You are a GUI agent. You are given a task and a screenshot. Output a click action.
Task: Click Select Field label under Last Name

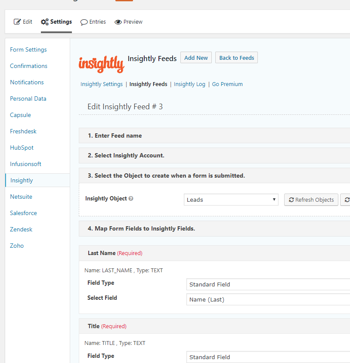(102, 298)
